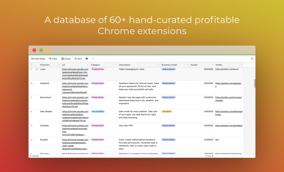Viewport: 284px width, 172px height.
Task: Open the Business model column dropdown arrow
Action: [187, 65]
